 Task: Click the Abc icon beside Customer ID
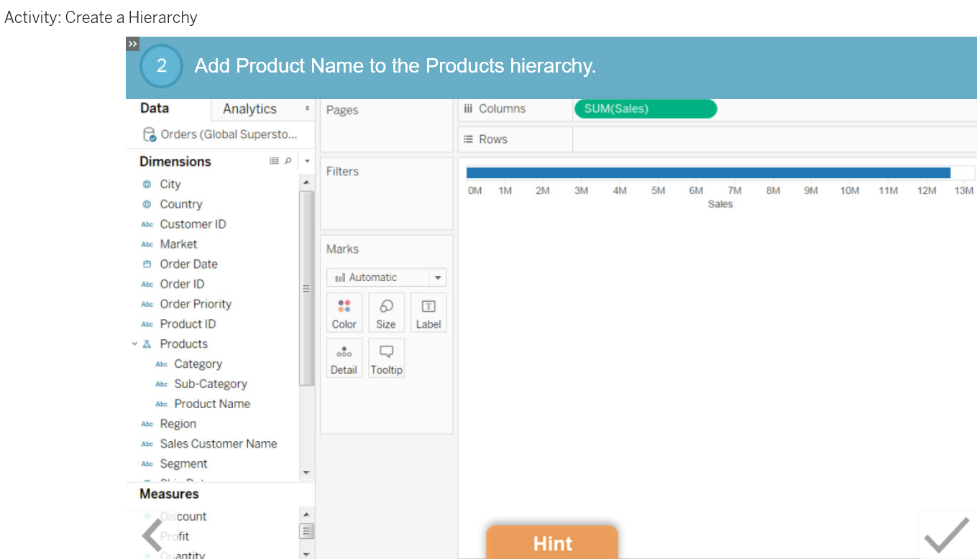pos(147,224)
